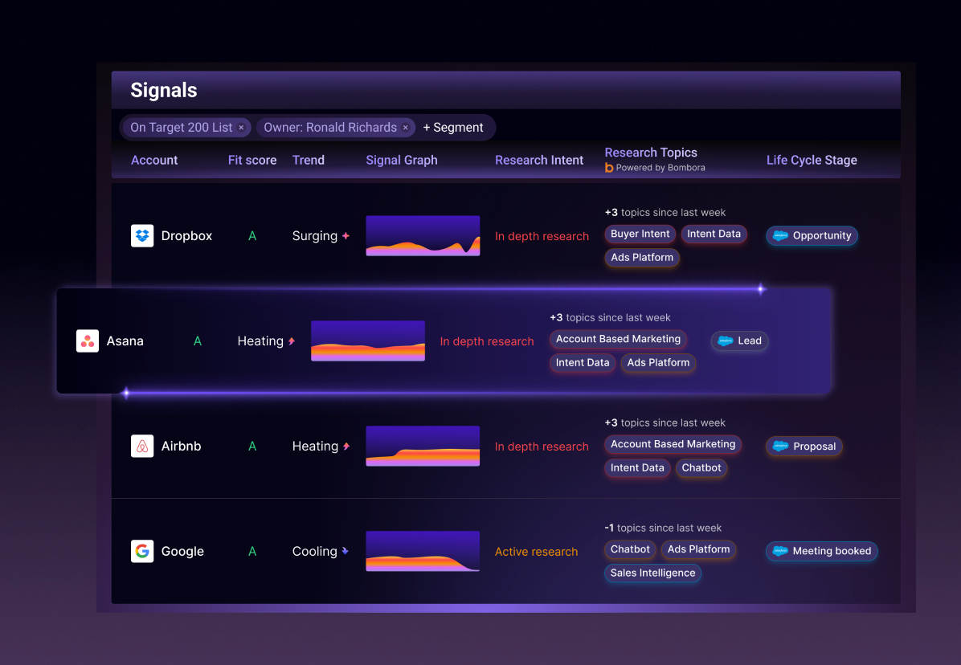Click Google's Chatbot topic tag
961x665 pixels.
(630, 549)
